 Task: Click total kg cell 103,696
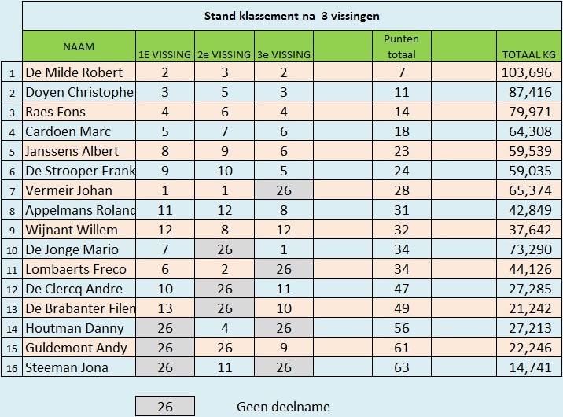529,72
